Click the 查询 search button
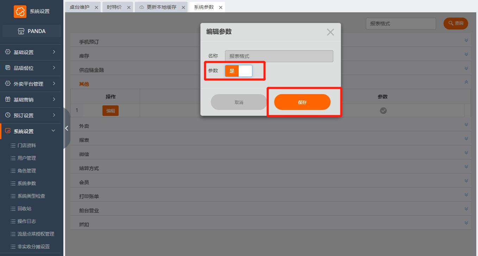Image resolution: width=478 pixels, height=256 pixels. point(456,23)
